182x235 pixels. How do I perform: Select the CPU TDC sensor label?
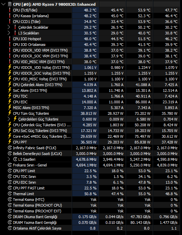pyautogui.click(x=20, y=96)
